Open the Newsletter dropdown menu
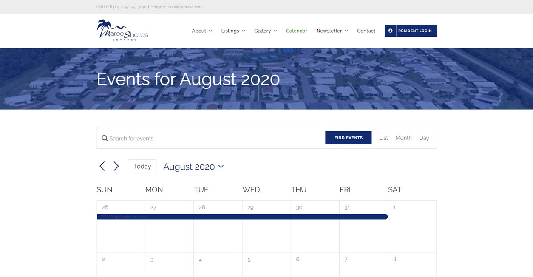This screenshot has width=533, height=277. pos(332,31)
